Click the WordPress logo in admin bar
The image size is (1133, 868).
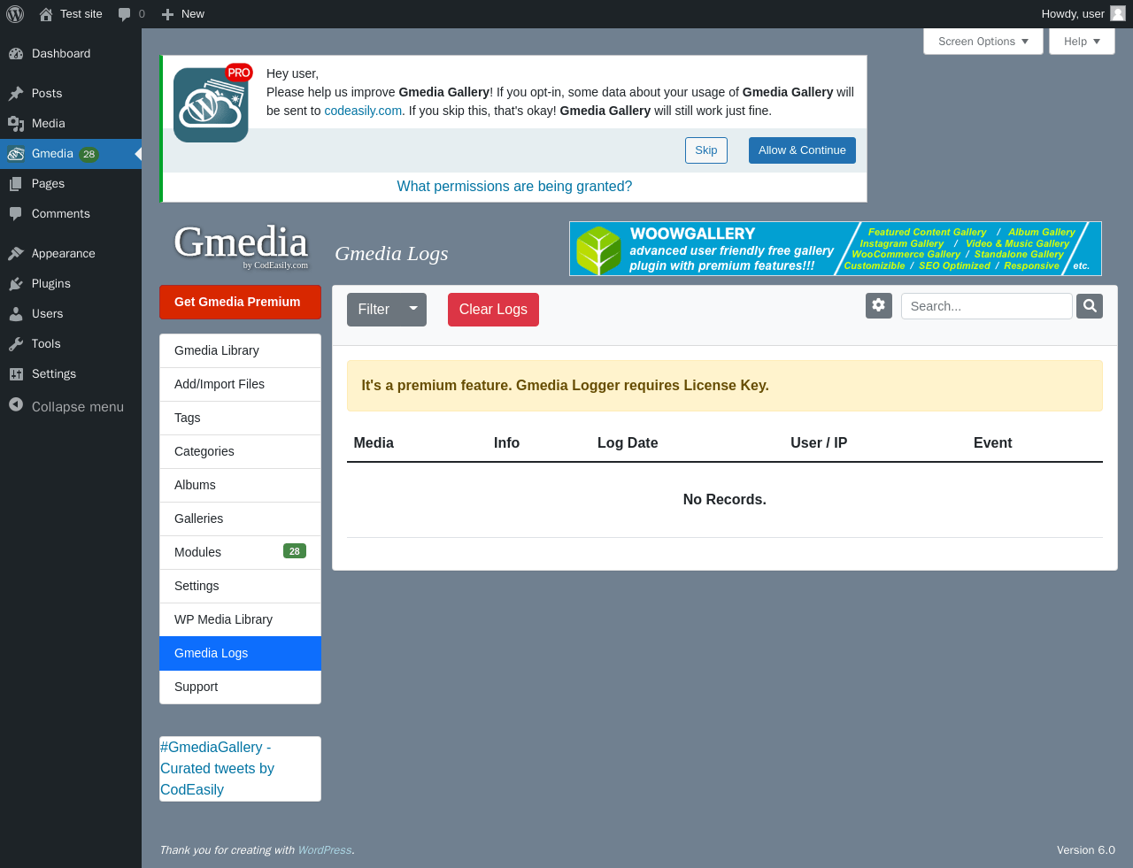point(15,14)
